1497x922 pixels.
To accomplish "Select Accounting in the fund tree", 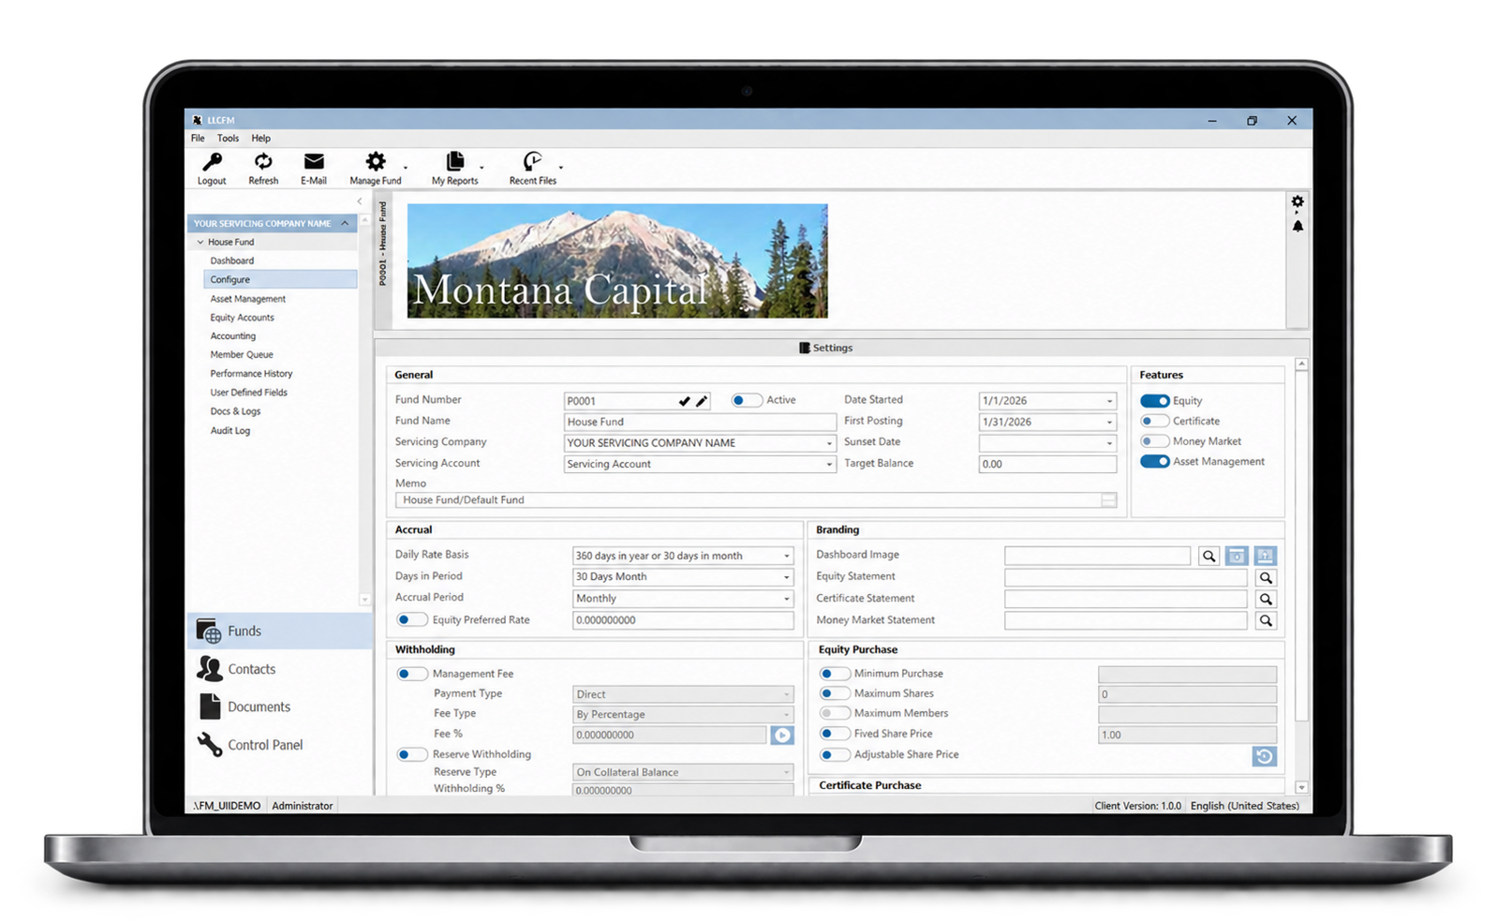I will point(232,336).
